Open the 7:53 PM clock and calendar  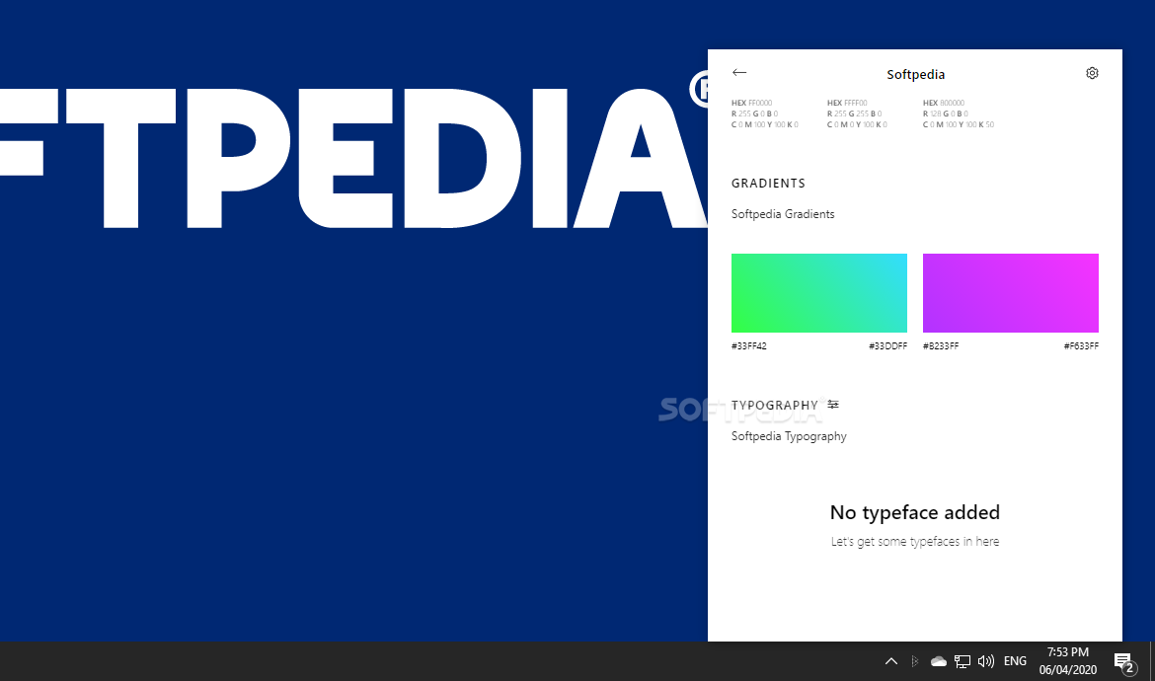pos(1068,661)
